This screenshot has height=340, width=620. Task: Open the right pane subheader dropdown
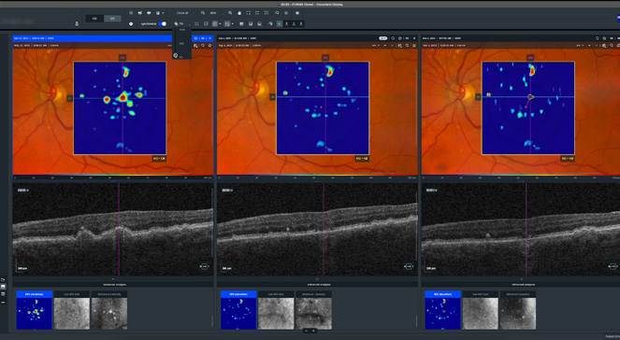pyautogui.click(x=581, y=46)
